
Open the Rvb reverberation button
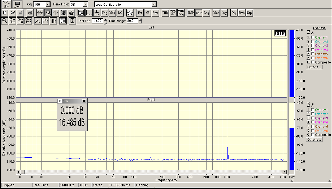242,13
